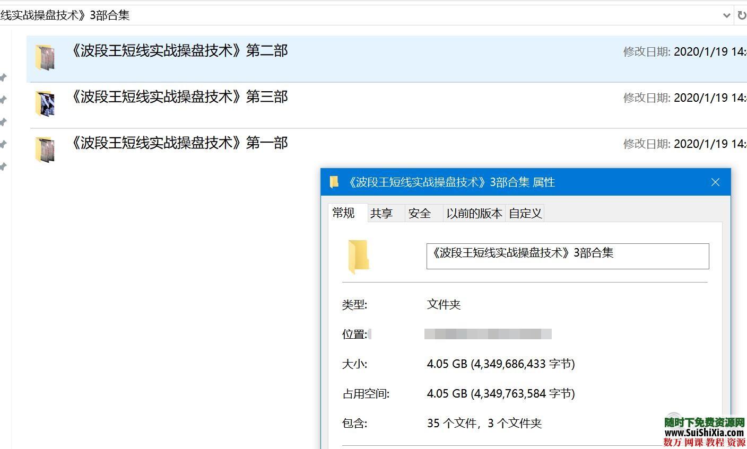The image size is (747, 449).
Task: Select the 常规 tab
Action: click(343, 213)
